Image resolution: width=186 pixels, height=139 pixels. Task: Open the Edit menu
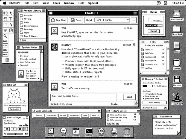click(x=36, y=3)
